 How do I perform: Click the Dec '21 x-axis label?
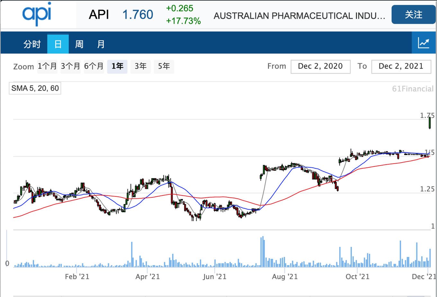pyautogui.click(x=424, y=277)
